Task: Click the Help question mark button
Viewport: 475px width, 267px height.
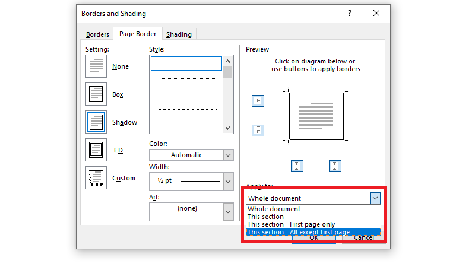Action: tap(350, 13)
